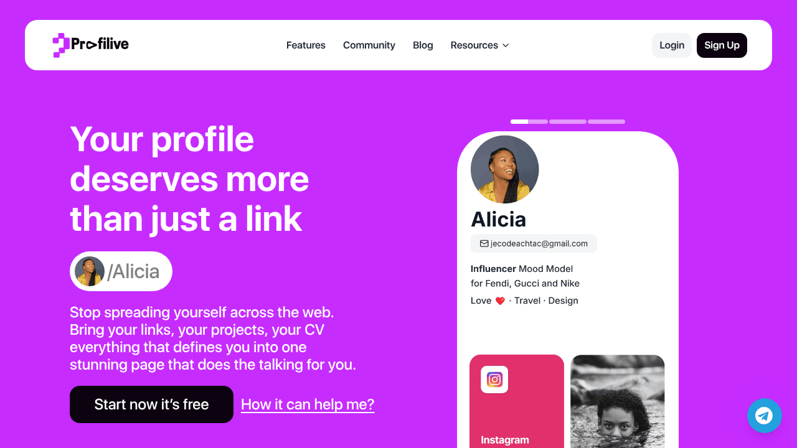Click the Profilive logo icon
The image size is (797, 448).
(61, 45)
